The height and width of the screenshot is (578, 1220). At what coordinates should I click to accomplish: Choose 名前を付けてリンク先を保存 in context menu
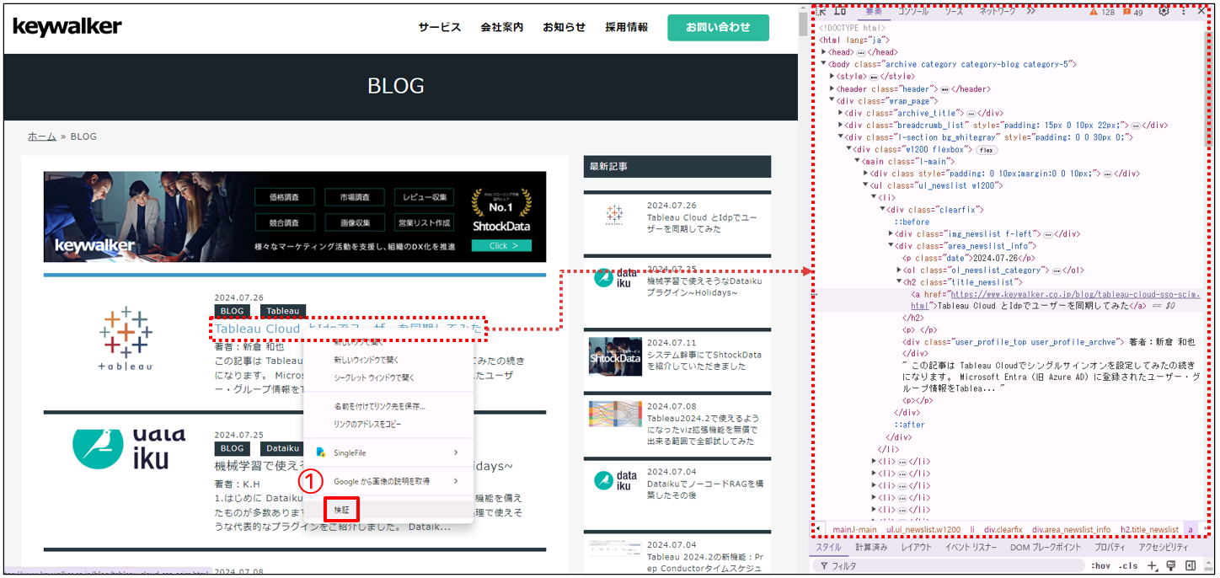tap(379, 406)
